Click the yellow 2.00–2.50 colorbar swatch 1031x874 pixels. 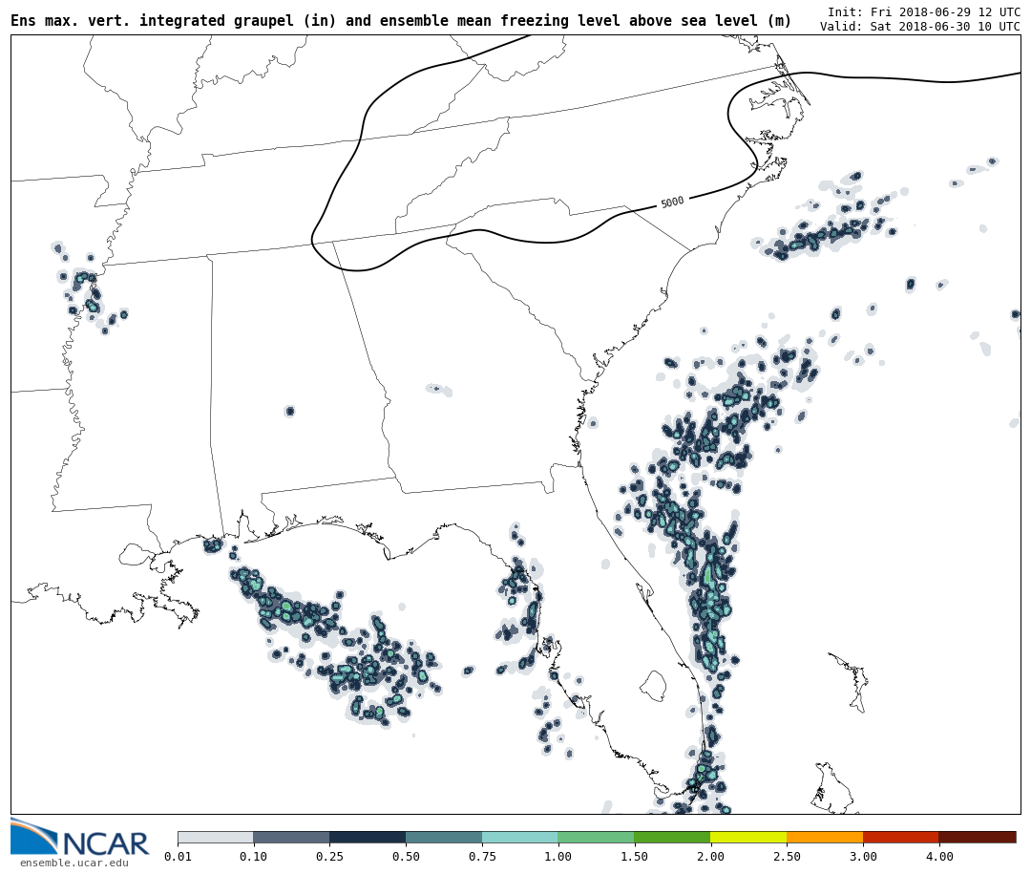[x=748, y=837]
